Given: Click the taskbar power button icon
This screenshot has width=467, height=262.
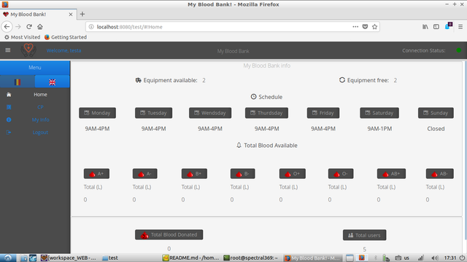Looking at the screenshot, I should (462, 258).
